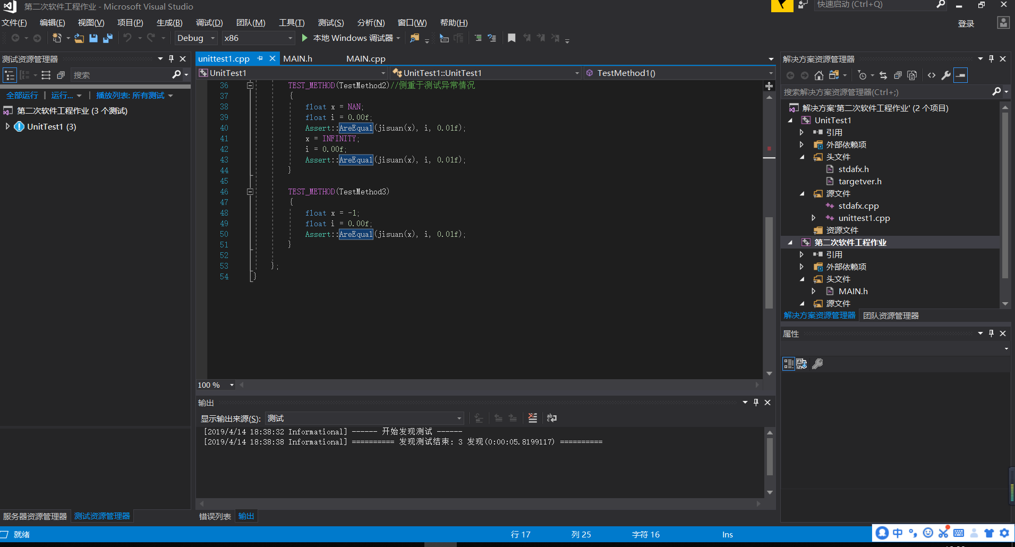Open the 调试(D) menu
Image resolution: width=1015 pixels, height=547 pixels.
click(209, 23)
